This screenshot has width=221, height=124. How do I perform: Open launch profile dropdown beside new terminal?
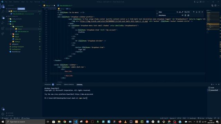[x=214, y=84]
